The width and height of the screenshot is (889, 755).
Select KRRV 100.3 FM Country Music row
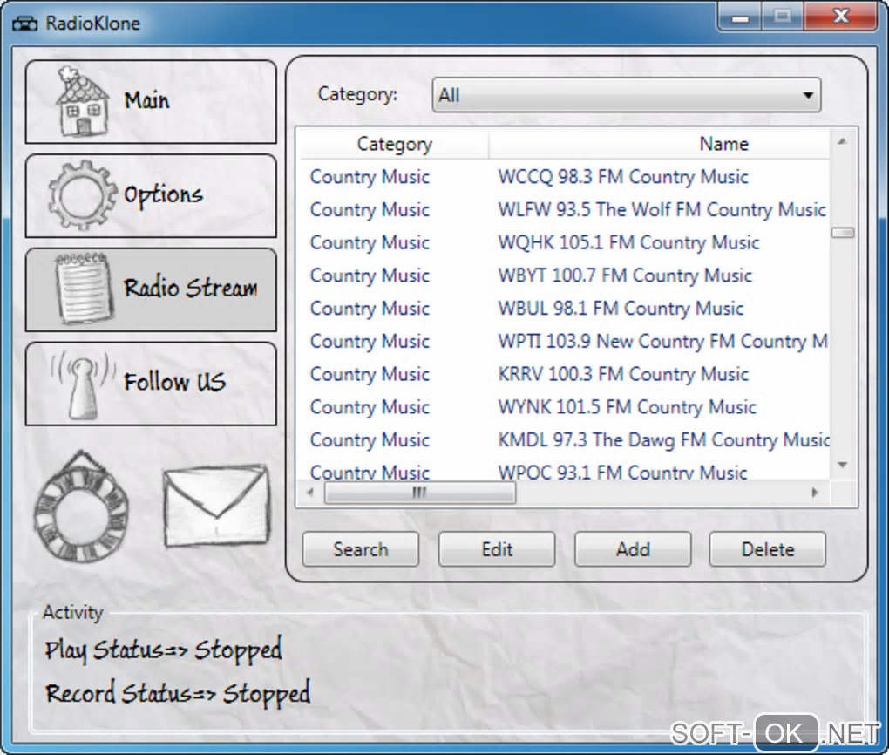[564, 374]
